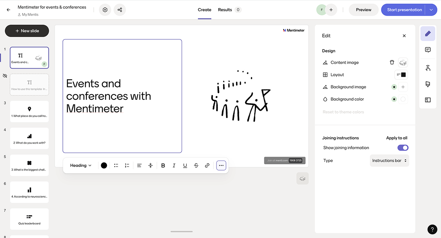Click Apply to all

[x=397, y=138]
